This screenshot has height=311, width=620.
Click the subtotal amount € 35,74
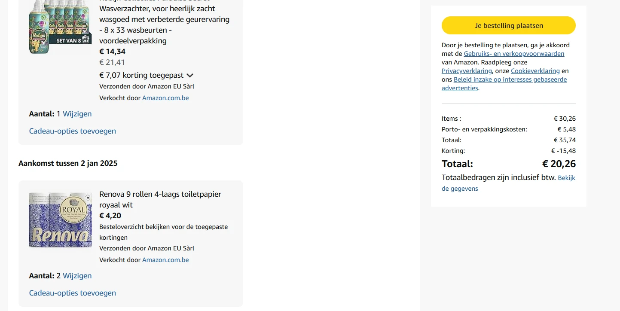click(565, 140)
